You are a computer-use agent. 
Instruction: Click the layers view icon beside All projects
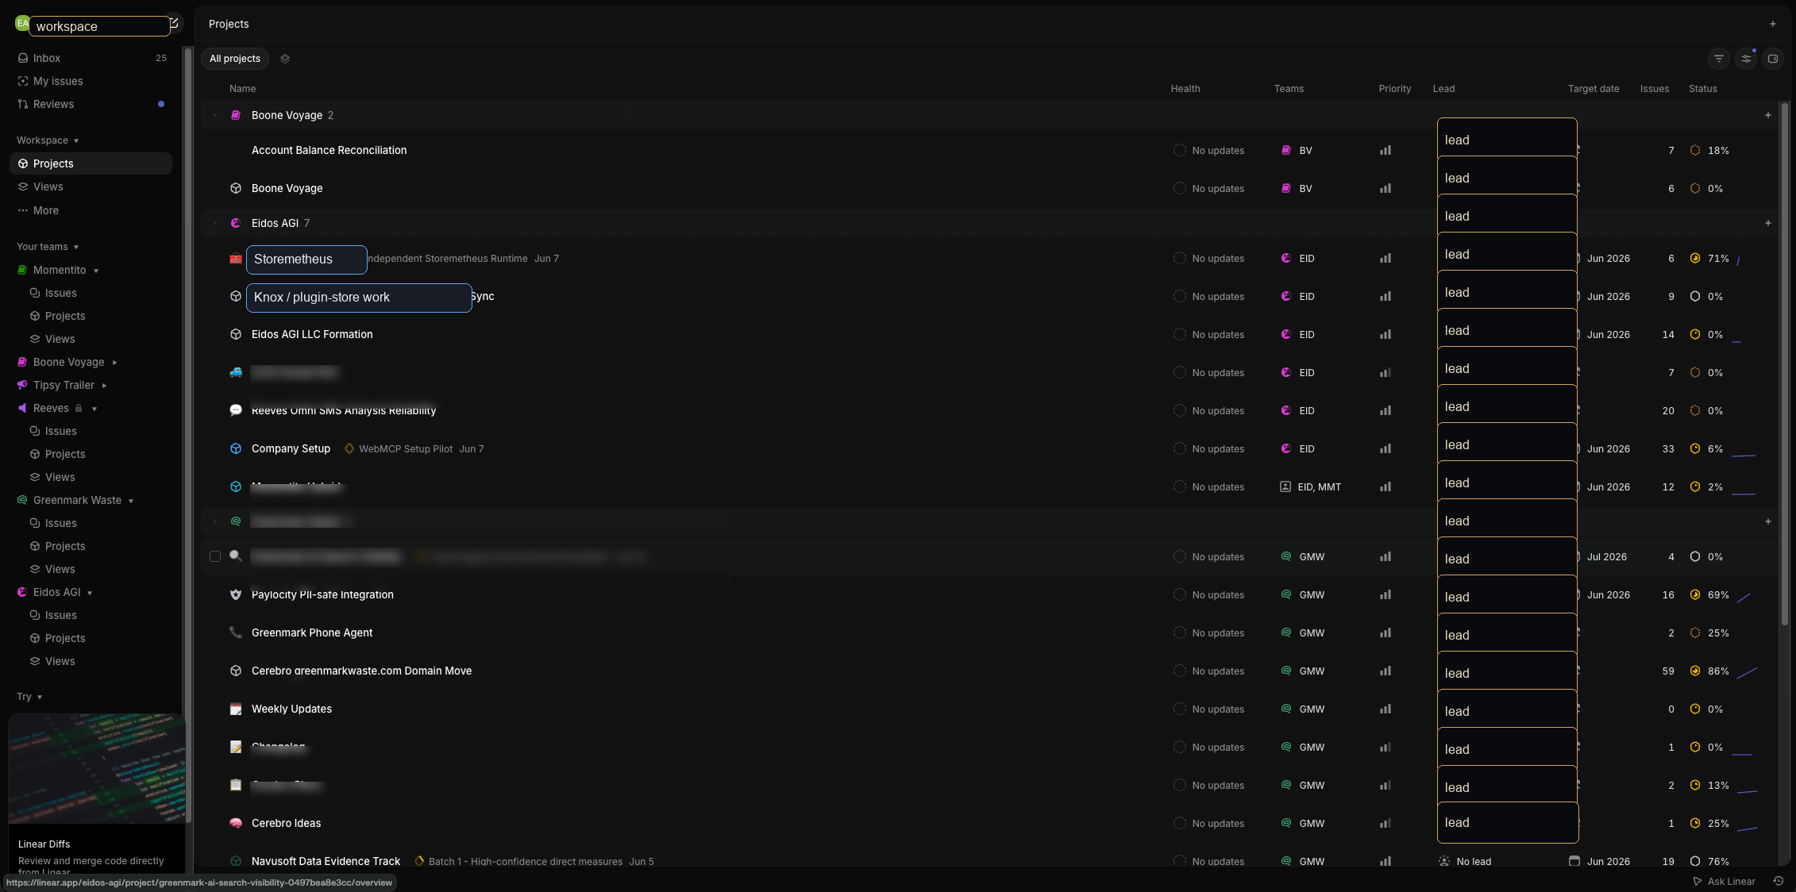point(285,59)
